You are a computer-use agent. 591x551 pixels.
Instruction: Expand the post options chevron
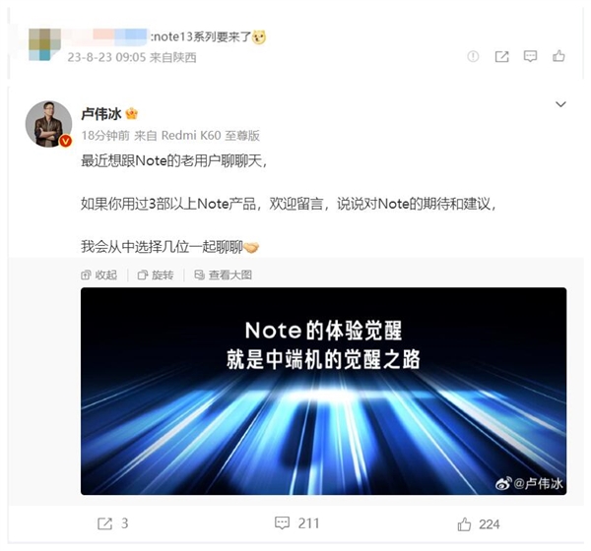(560, 104)
